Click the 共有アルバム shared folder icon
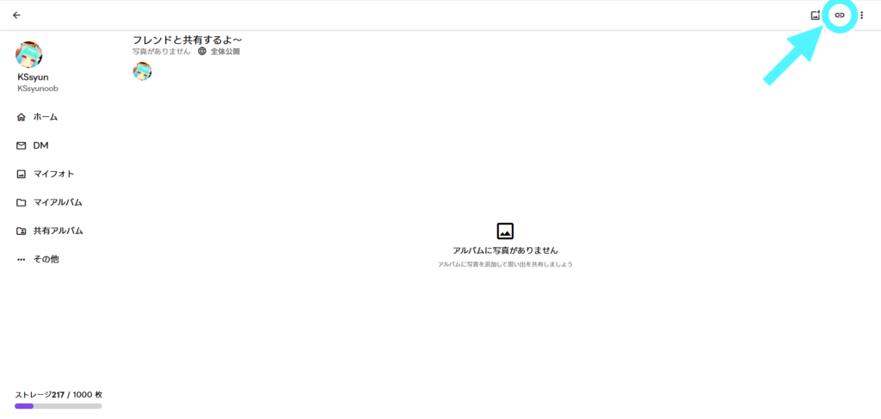 tap(22, 231)
